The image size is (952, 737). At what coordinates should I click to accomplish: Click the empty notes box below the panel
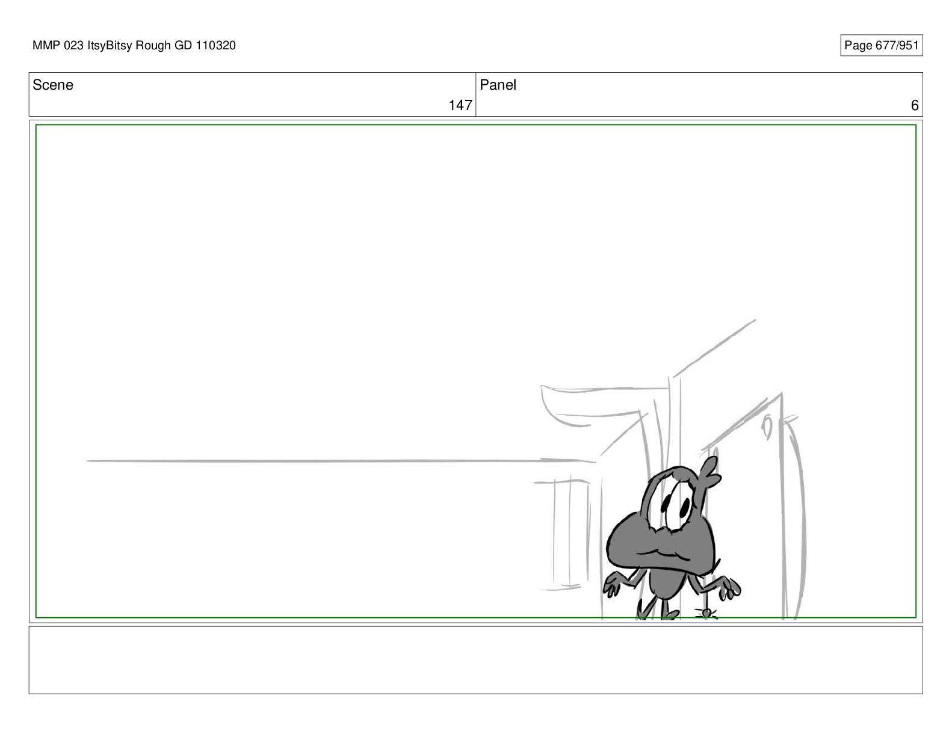[x=475, y=660]
